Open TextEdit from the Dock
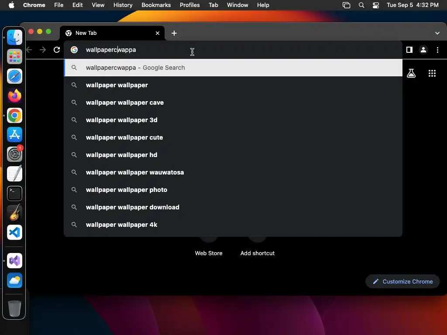The width and height of the screenshot is (447, 335). 14,174
